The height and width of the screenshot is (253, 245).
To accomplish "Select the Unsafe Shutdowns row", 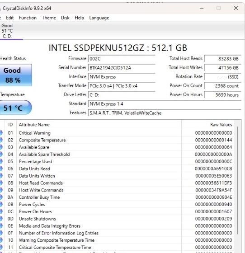I will [117, 219].
